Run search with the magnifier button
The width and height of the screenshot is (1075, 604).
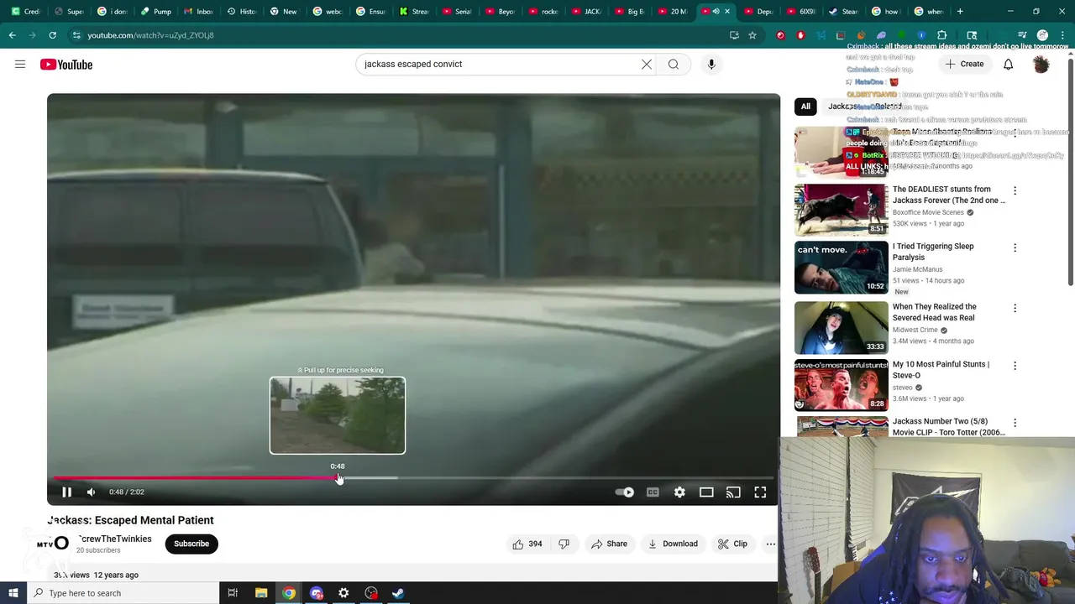pyautogui.click(x=674, y=64)
